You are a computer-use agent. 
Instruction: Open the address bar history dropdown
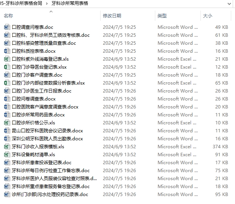pos(229,3)
